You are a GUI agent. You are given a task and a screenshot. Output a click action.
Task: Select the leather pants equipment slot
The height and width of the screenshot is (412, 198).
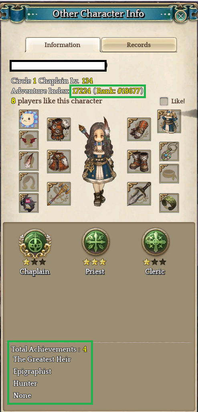(x=59, y=162)
